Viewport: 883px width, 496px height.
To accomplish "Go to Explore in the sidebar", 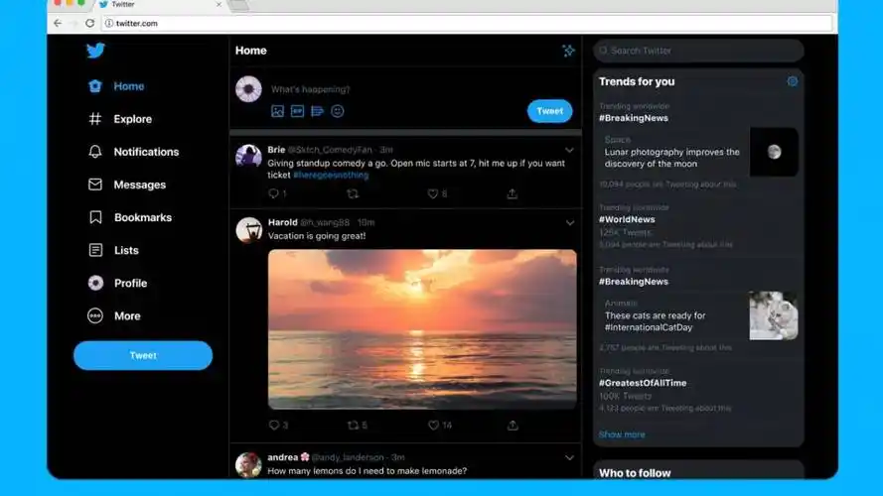I will (x=132, y=119).
